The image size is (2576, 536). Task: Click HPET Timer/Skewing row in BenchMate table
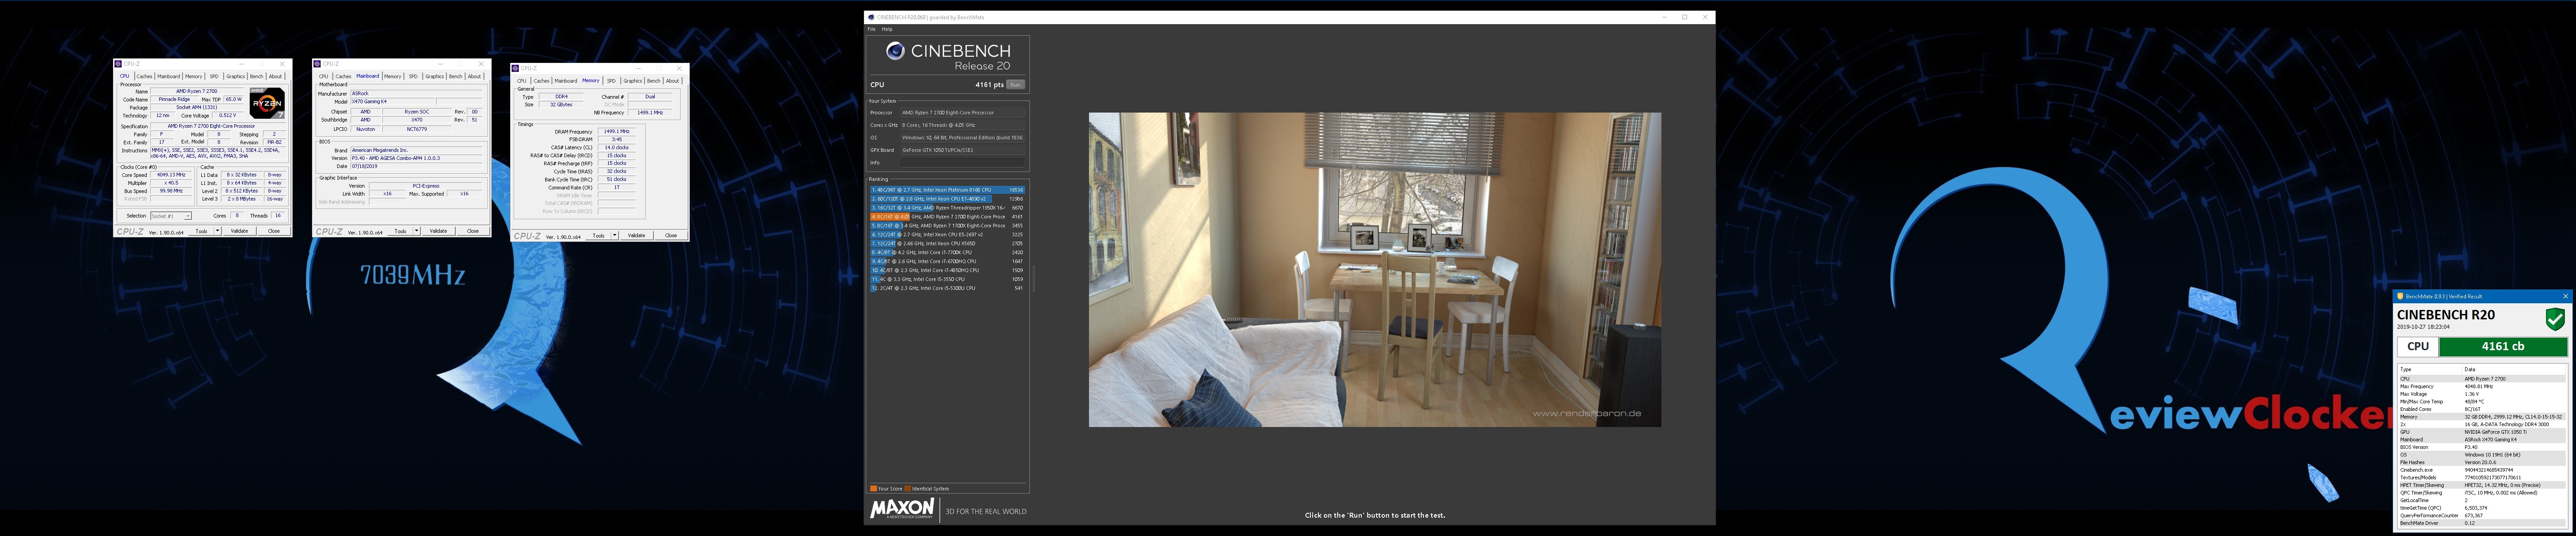coord(2482,485)
